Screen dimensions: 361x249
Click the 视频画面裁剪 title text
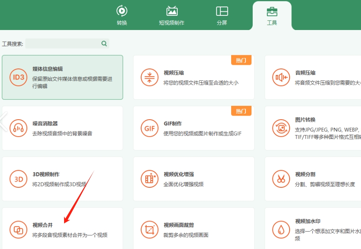click(x=179, y=225)
